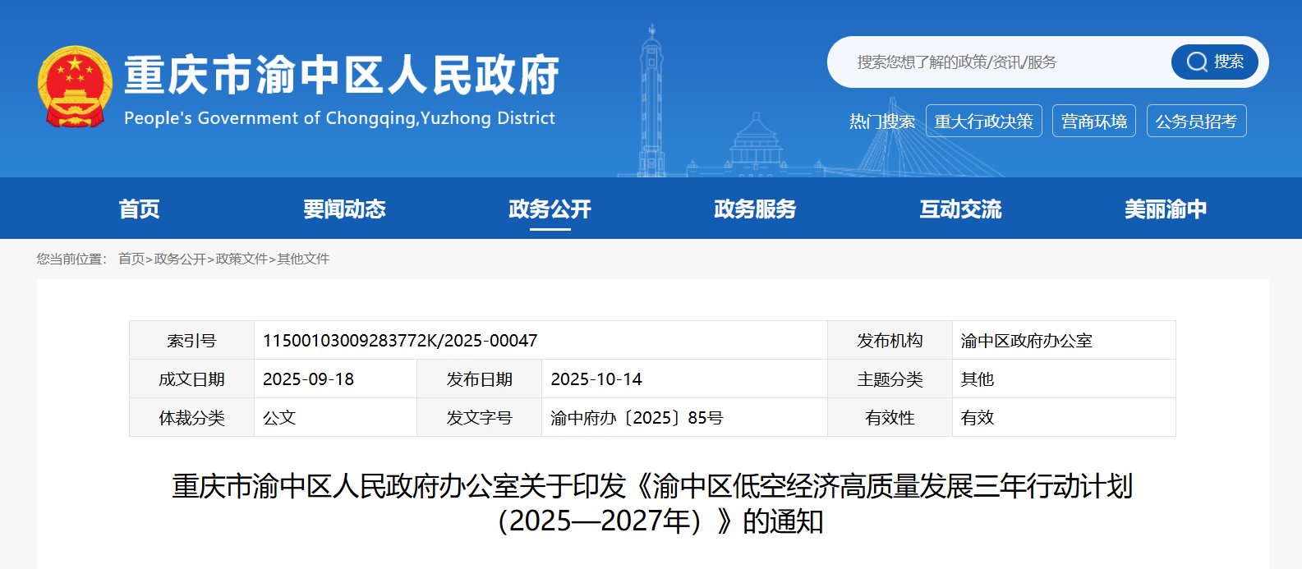Click 政策文件 in the breadcrumb trail
Image resolution: width=1302 pixels, height=569 pixels.
pos(242,259)
